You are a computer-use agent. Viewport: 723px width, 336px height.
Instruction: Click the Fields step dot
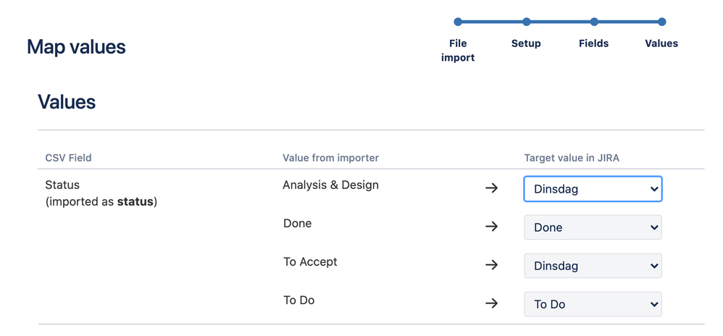(x=594, y=22)
